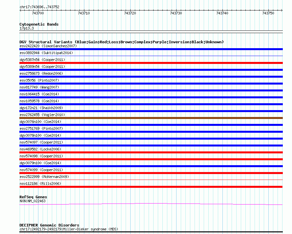Click the esv2751769 (Pinto2007) label
The height and width of the screenshot is (234, 292).
coord(41,128)
